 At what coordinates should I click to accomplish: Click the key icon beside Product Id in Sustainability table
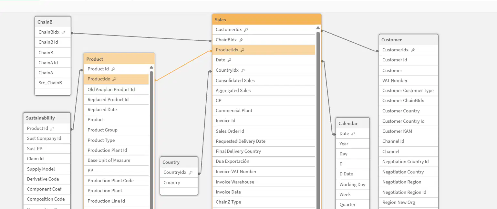click(52, 129)
